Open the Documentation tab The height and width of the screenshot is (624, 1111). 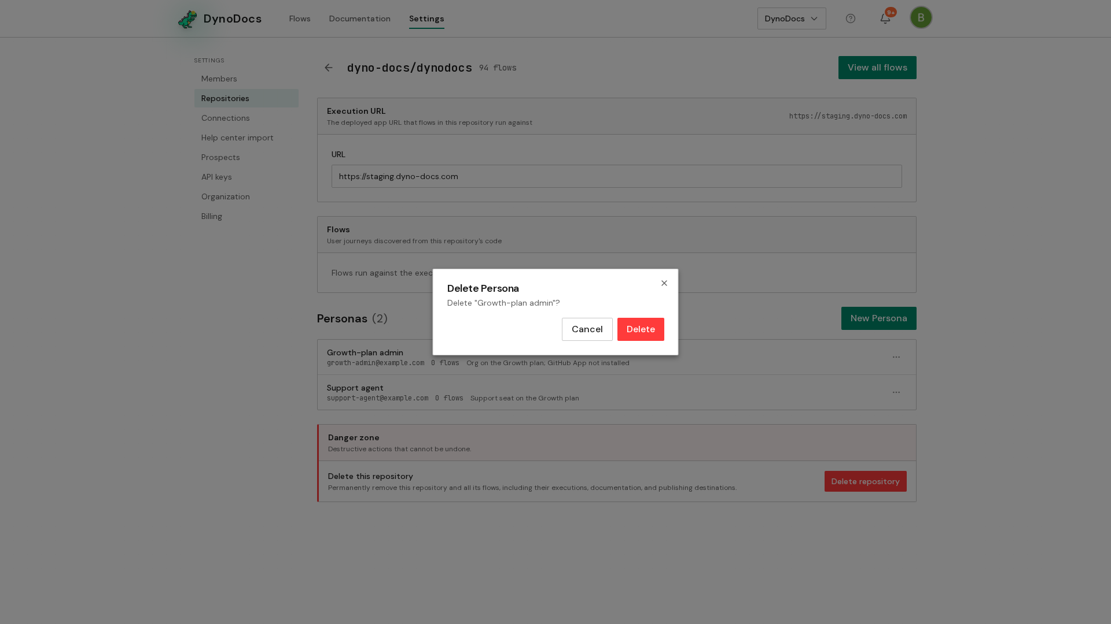[x=360, y=18]
